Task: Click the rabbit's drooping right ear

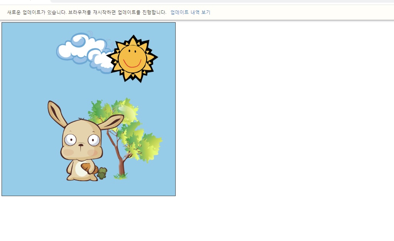Action: [111, 122]
